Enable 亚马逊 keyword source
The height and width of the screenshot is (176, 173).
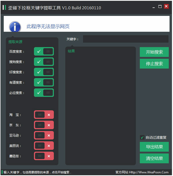point(44,135)
